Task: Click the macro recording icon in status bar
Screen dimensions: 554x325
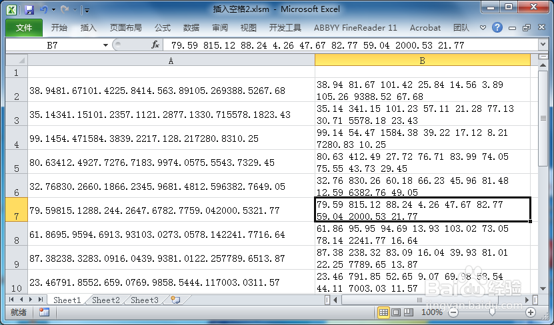Action: (44, 312)
